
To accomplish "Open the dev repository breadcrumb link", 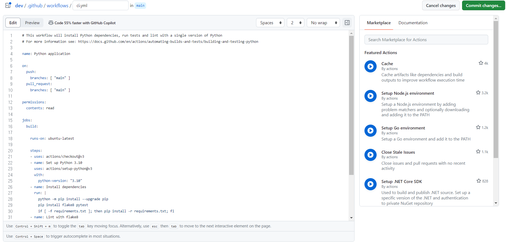I will (19, 6).
